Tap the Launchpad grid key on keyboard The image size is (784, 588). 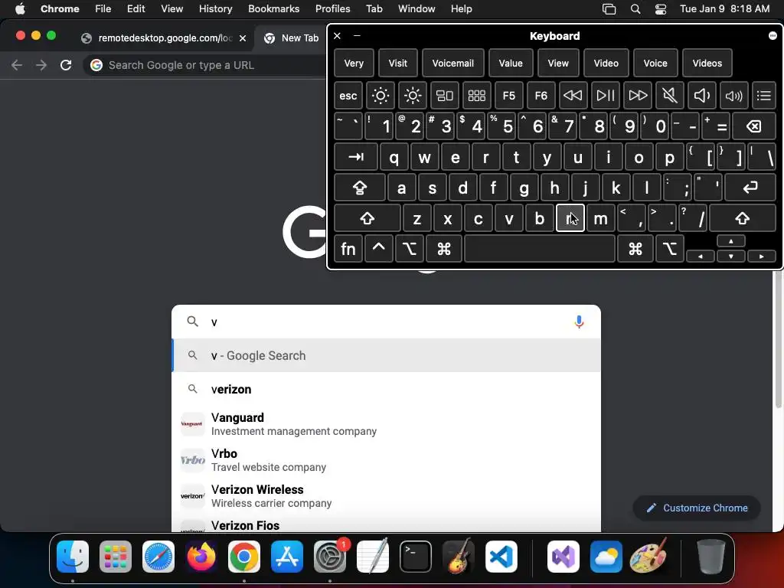click(x=476, y=96)
